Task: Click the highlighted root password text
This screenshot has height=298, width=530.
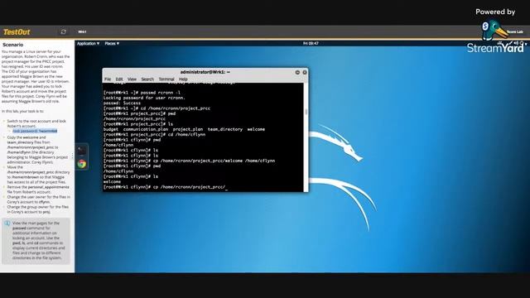Action: point(35,131)
